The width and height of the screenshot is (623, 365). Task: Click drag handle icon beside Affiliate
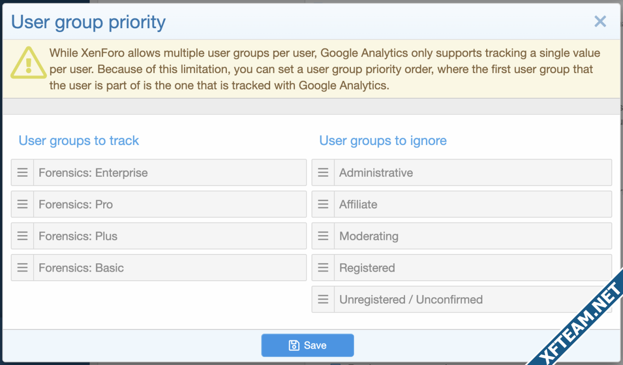coord(323,204)
